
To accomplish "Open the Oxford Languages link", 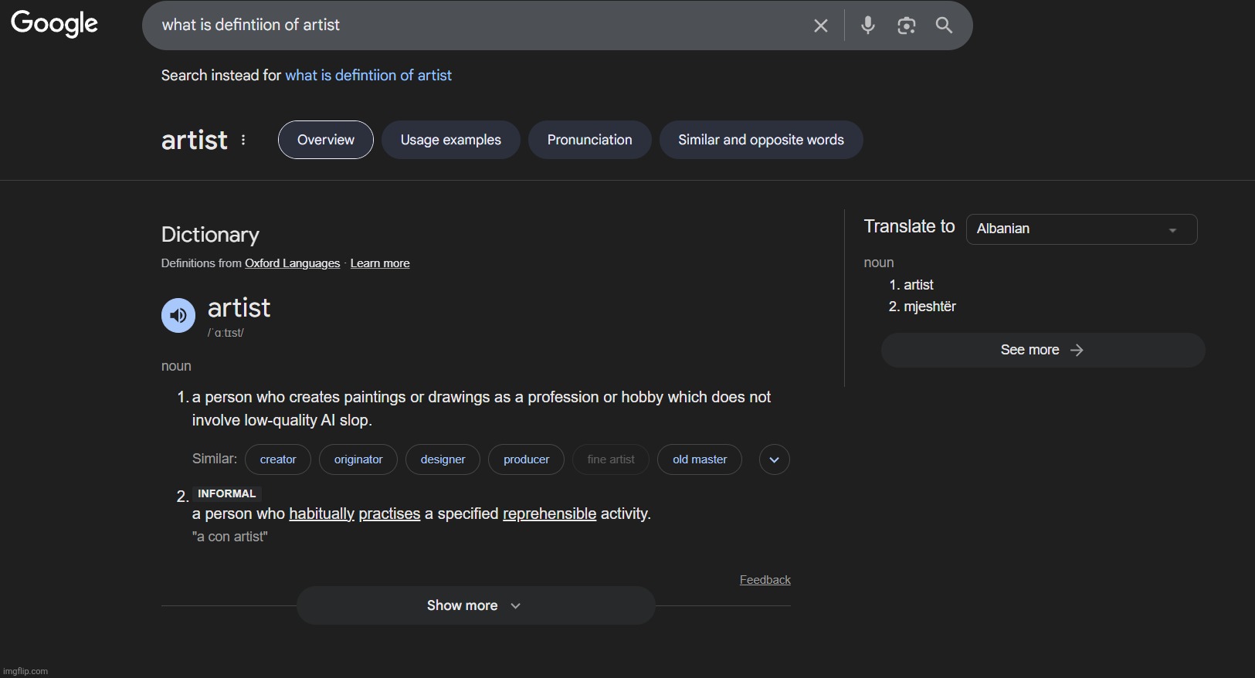I will click(x=292, y=263).
